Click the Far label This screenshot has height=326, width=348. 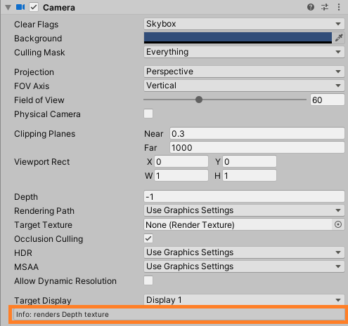tap(150, 148)
